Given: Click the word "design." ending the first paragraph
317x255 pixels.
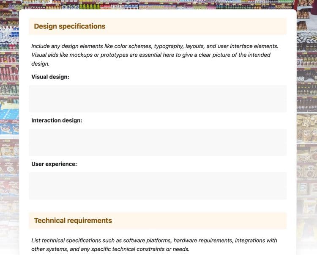Looking at the screenshot, I should tap(41, 64).
